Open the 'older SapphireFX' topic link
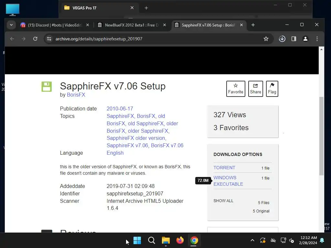This screenshot has height=248, width=331. tap(148, 131)
